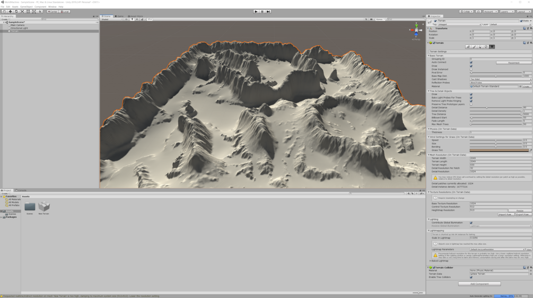Select the Scale tool in the toolbar
Screen dimensions: 533x298
pyautogui.click(x=22, y=12)
